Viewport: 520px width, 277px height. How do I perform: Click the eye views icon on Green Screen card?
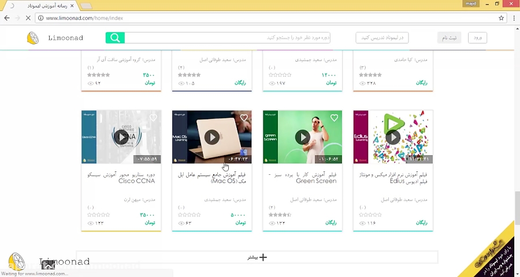pyautogui.click(x=272, y=223)
